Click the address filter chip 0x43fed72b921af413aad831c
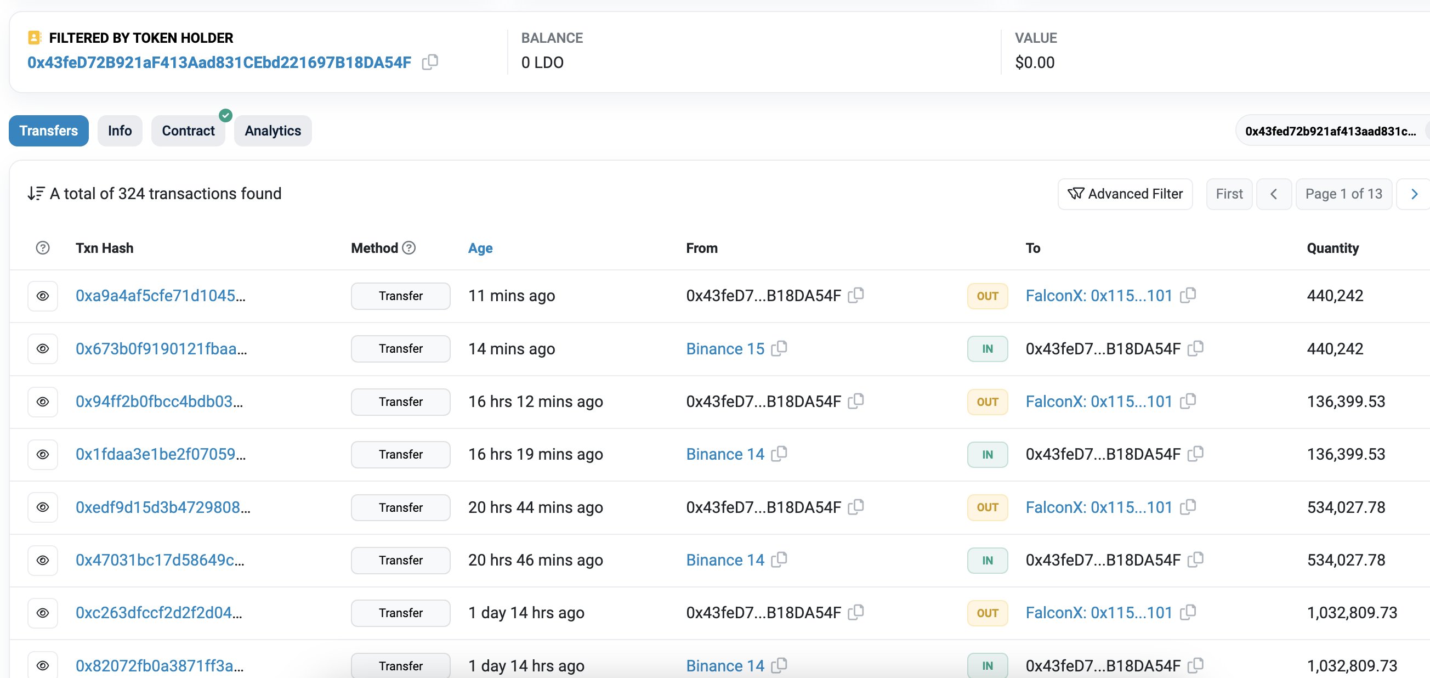The height and width of the screenshot is (678, 1430). tap(1332, 131)
